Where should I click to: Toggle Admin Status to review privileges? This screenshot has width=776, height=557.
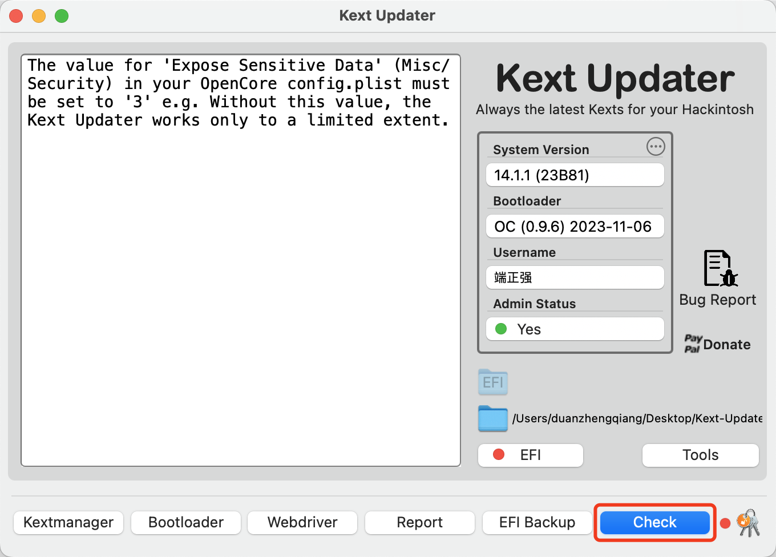[x=575, y=329]
